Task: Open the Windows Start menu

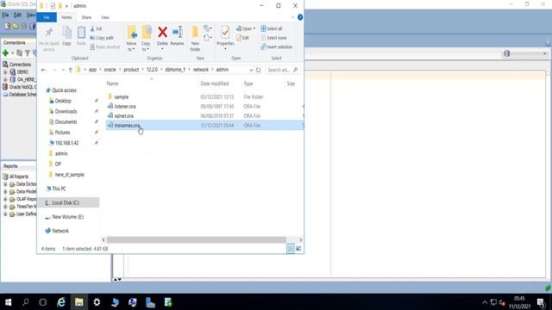Action: click(8, 302)
